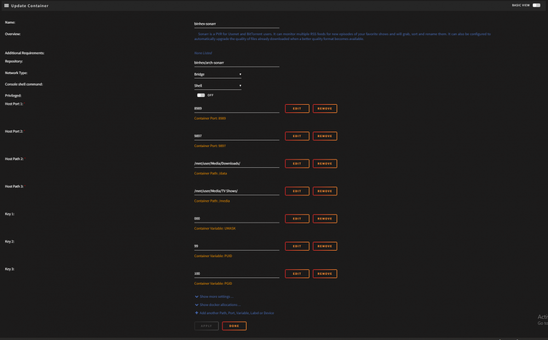Edit Host Port 2 entry
The width and height of the screenshot is (548, 340).
[297, 136]
